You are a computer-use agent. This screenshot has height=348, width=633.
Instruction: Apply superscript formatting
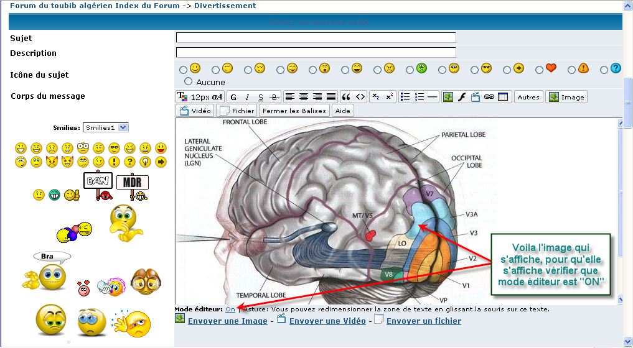[389, 97]
